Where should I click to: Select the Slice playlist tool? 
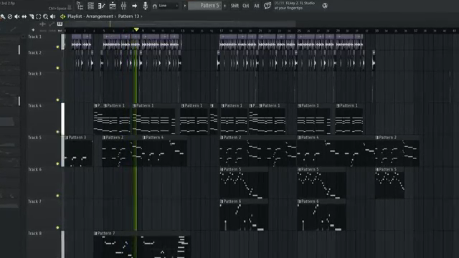pos(32,16)
